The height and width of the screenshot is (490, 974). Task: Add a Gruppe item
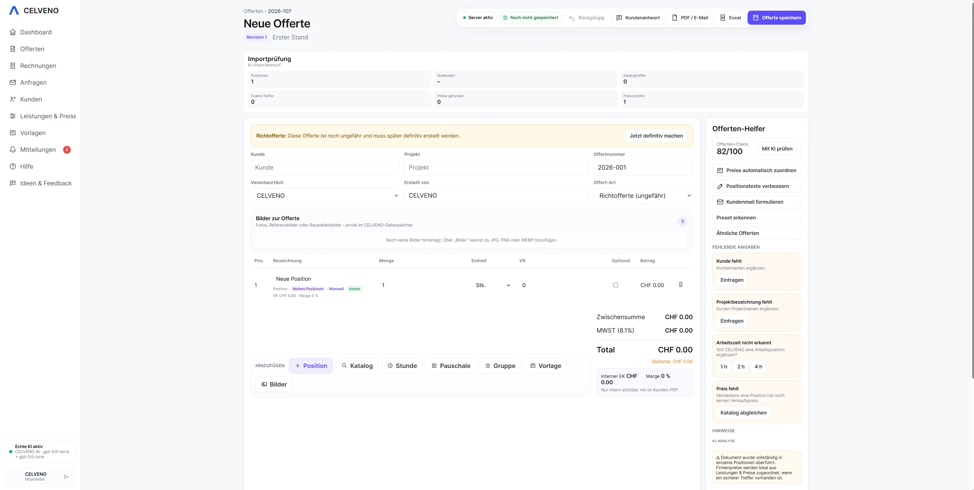[x=500, y=366]
